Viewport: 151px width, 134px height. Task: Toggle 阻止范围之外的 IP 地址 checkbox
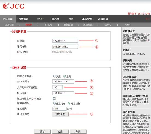point(54,98)
